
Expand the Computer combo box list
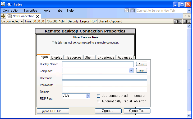(131, 70)
